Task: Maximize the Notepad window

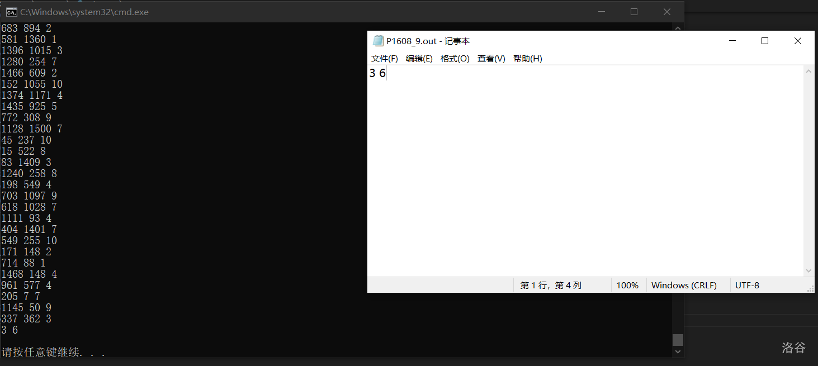Action: [765, 41]
